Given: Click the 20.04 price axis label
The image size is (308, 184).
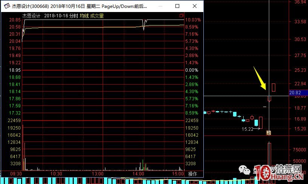Looking at the screenshot, I should point(15,41).
